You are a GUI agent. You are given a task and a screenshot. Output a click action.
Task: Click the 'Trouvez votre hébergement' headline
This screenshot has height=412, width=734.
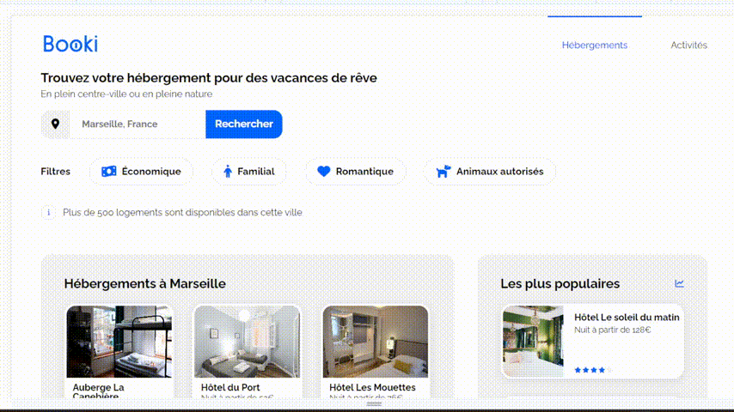click(209, 77)
